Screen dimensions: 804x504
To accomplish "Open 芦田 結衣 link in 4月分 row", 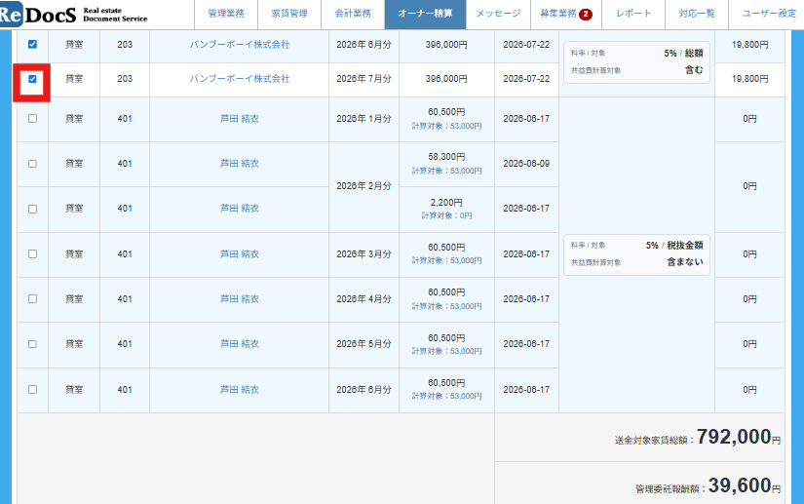I will point(240,299).
